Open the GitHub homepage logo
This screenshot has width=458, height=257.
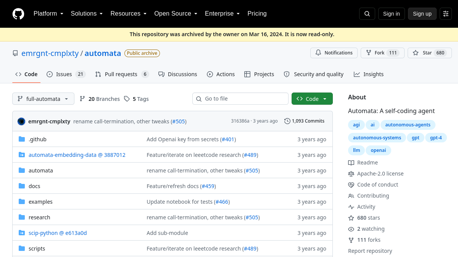(x=18, y=14)
